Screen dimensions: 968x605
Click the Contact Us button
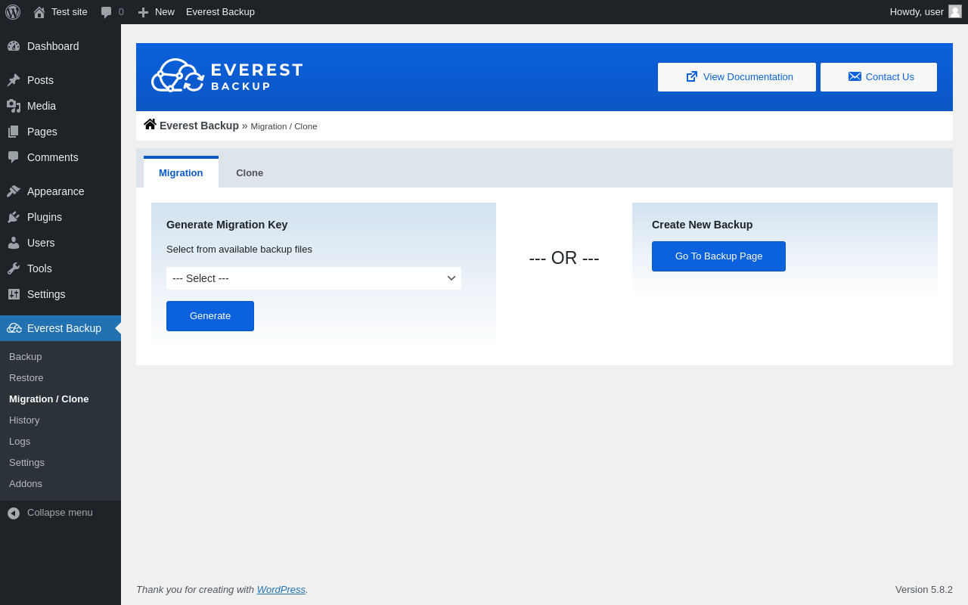coord(879,77)
